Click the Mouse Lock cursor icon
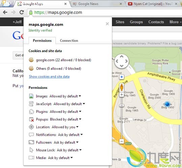The height and width of the screenshot is (168, 182). (x=31, y=150)
